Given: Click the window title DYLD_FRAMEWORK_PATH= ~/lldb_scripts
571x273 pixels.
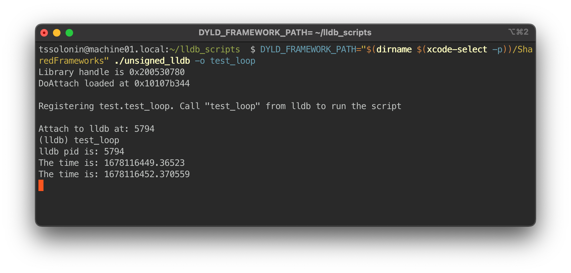Looking at the screenshot, I should tap(285, 32).
